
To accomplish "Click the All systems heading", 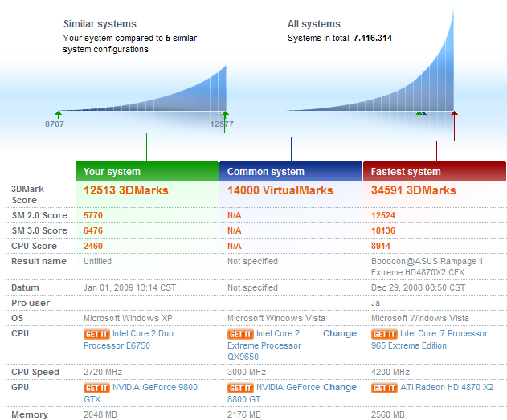I will 314,24.
